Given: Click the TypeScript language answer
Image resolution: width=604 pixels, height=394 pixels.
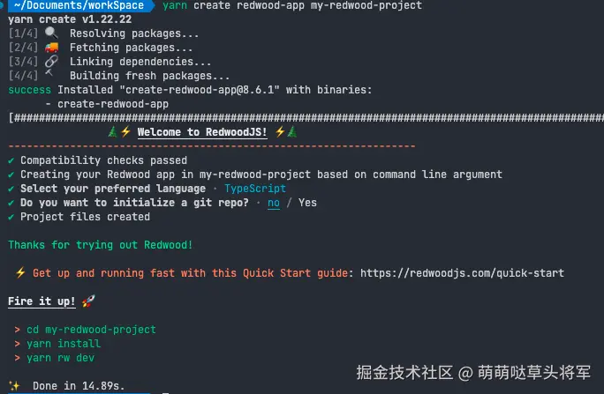Looking at the screenshot, I should pyautogui.click(x=255, y=189).
